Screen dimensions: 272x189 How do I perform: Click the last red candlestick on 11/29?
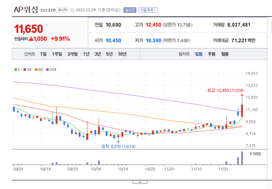(242, 111)
